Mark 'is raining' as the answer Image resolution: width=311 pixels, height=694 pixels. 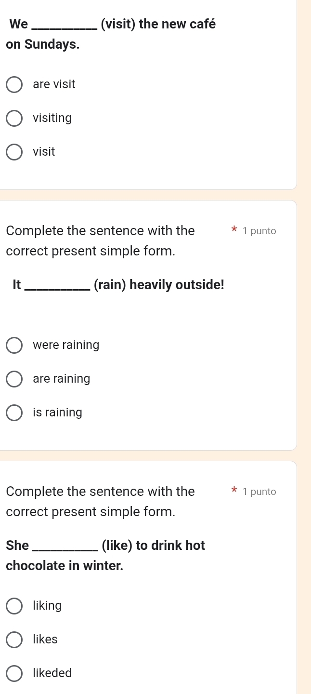pyautogui.click(x=14, y=413)
